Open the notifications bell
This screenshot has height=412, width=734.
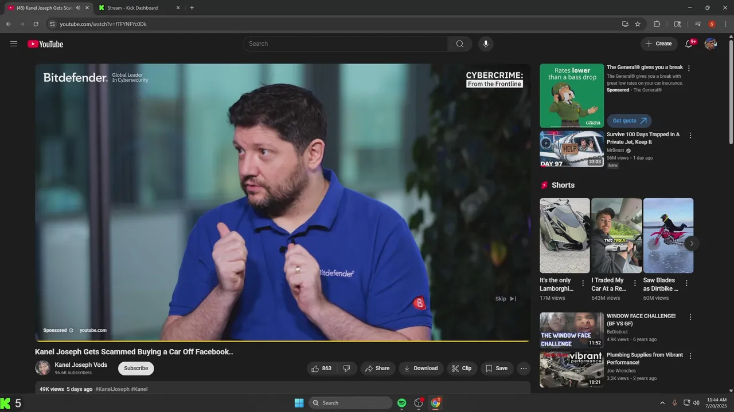click(x=689, y=44)
